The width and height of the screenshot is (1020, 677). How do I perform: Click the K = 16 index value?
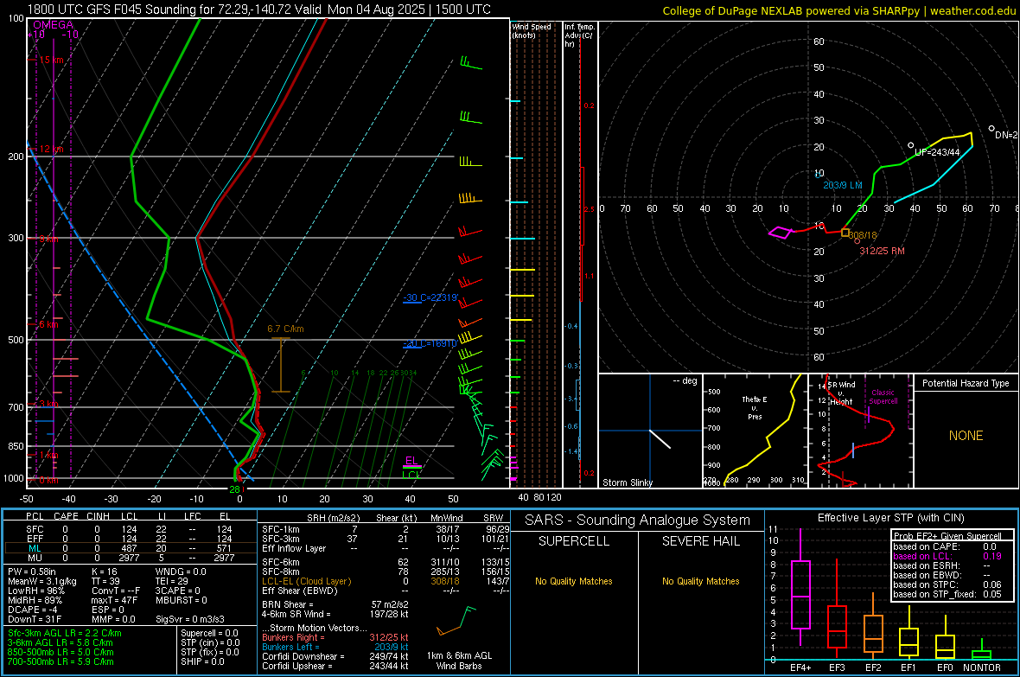(x=104, y=572)
